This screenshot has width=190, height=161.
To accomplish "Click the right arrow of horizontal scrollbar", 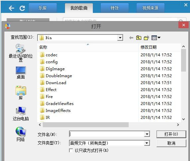I will 178,125.
